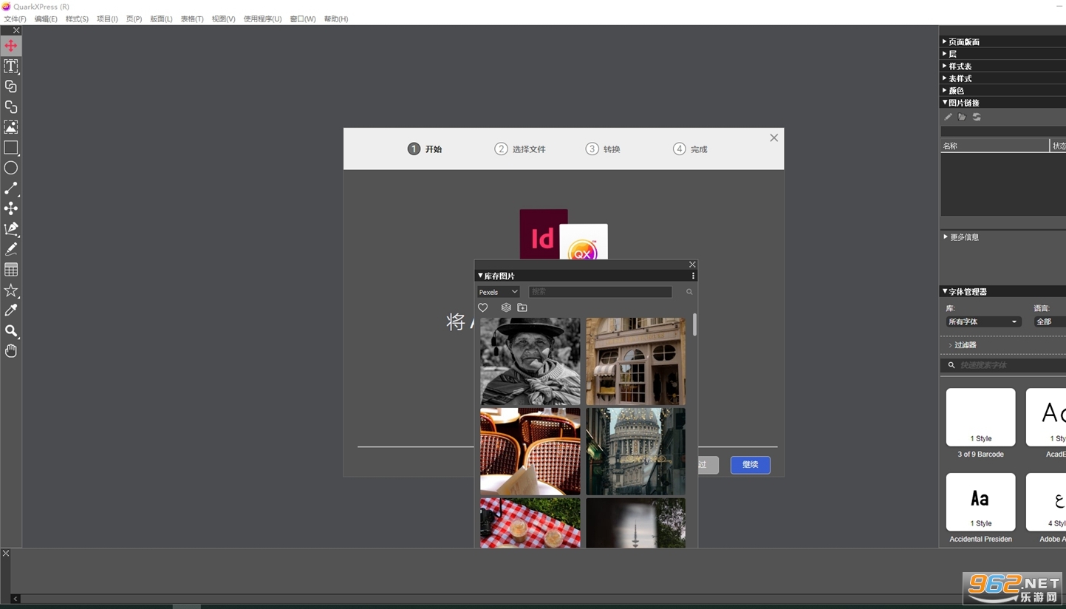The image size is (1066, 609).
Task: Expand the 页面版面 panel
Action: (x=964, y=42)
